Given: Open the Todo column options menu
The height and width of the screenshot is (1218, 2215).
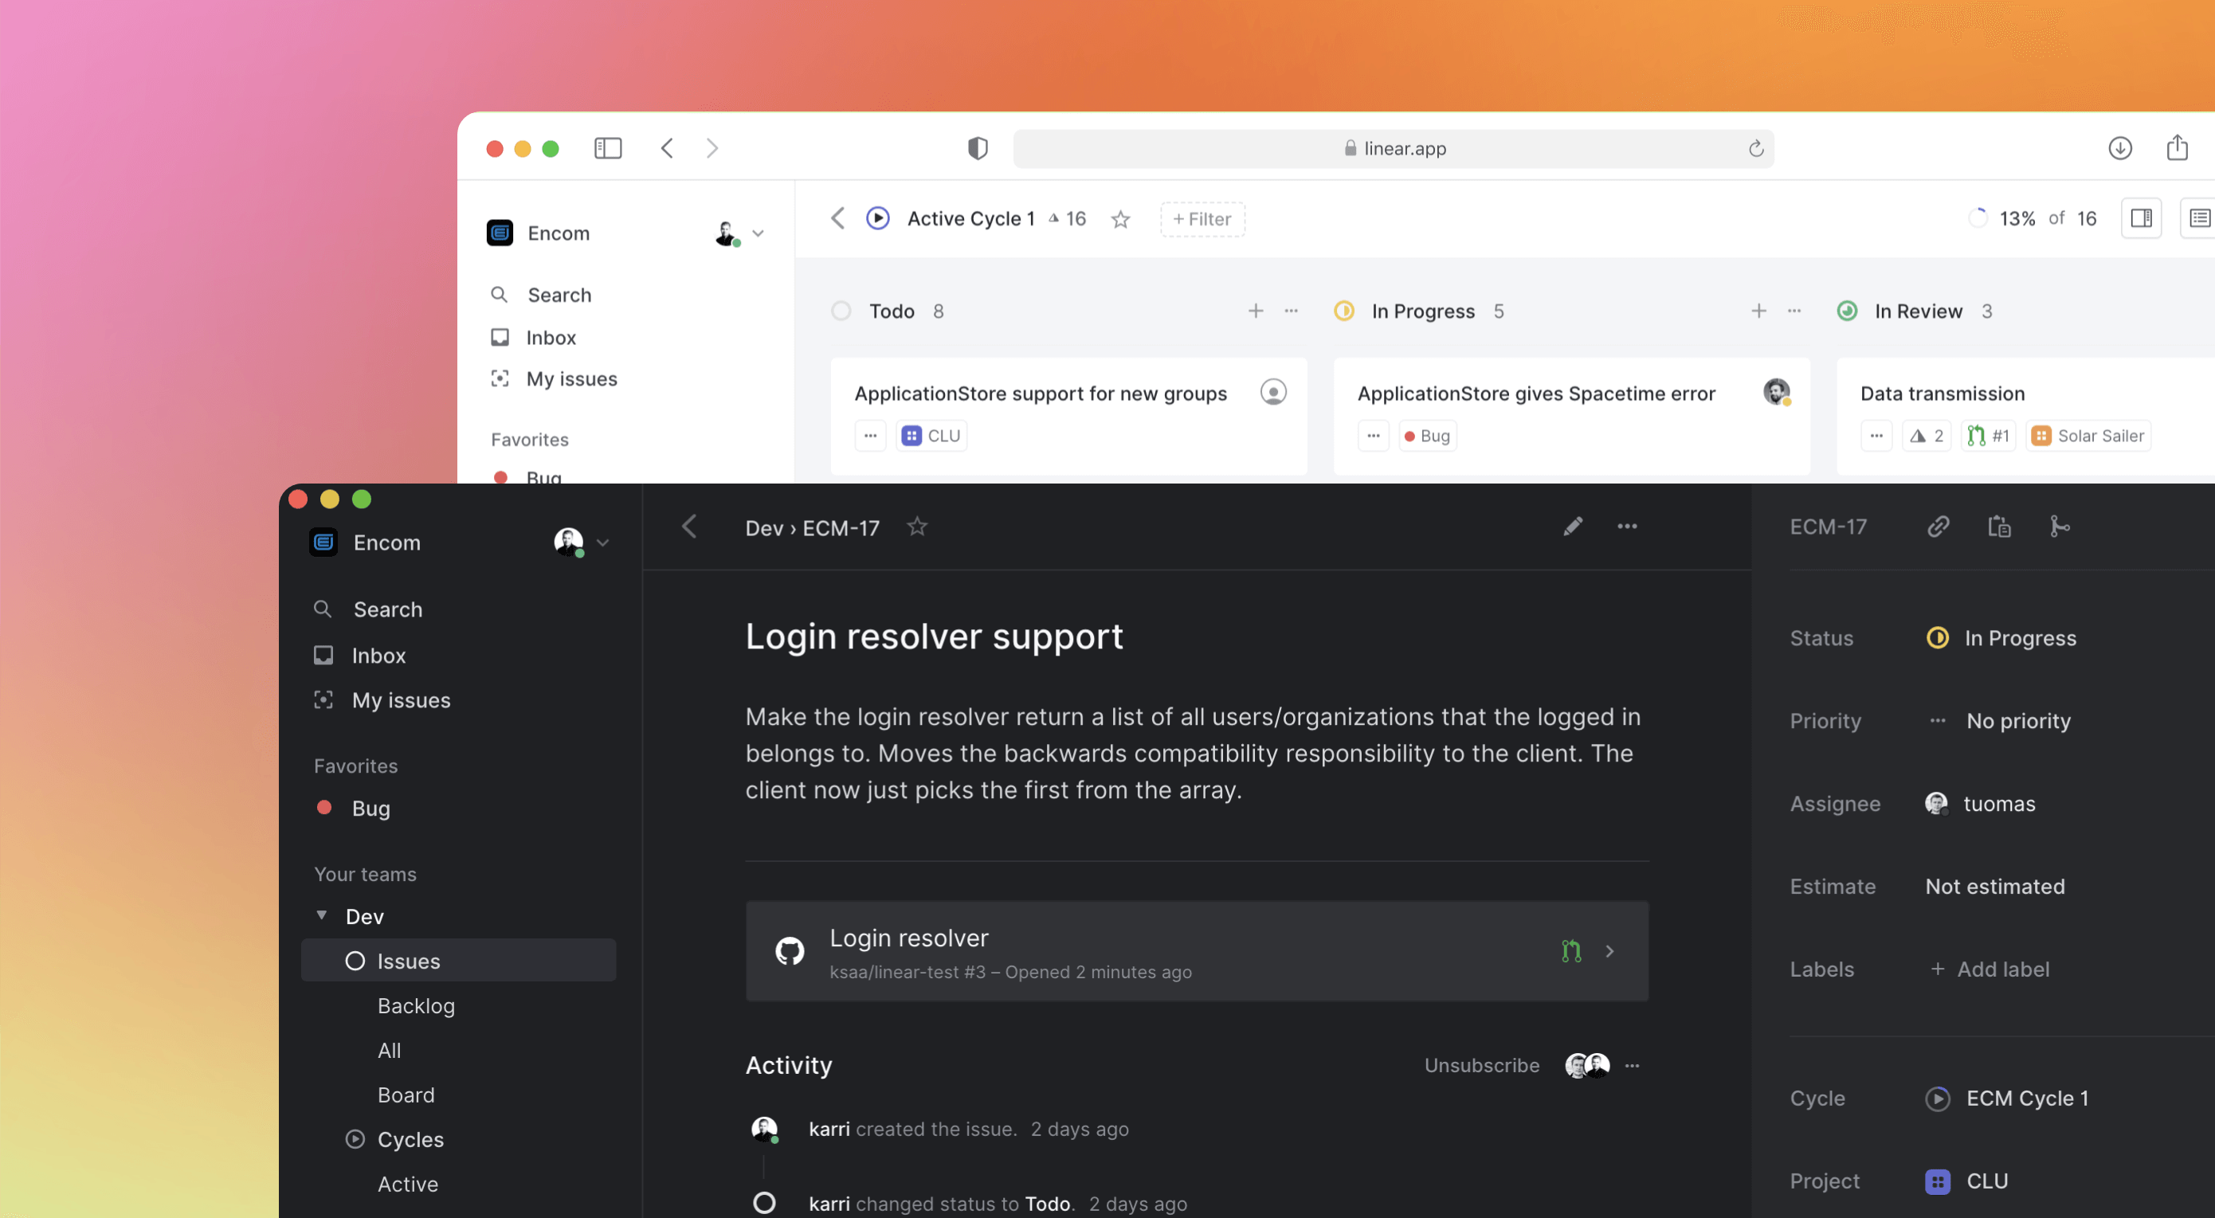Looking at the screenshot, I should tap(1291, 311).
